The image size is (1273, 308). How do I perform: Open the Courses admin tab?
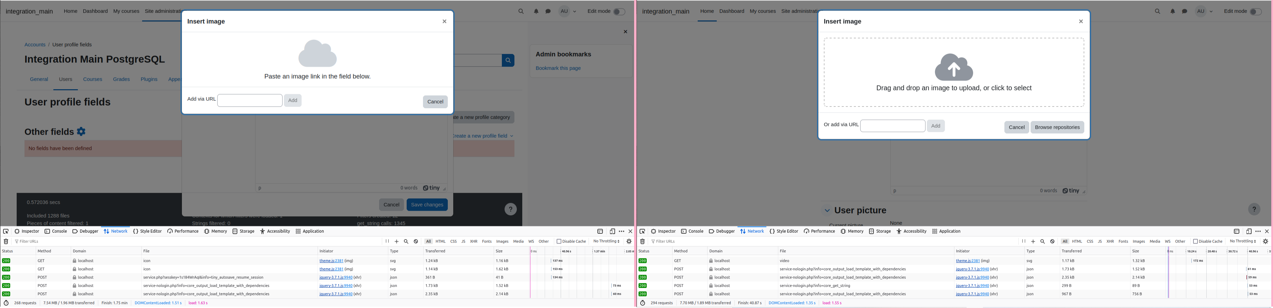(92, 79)
